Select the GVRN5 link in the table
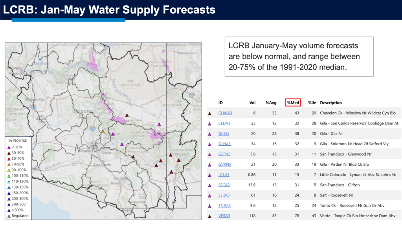402x225 pixels. point(225,164)
